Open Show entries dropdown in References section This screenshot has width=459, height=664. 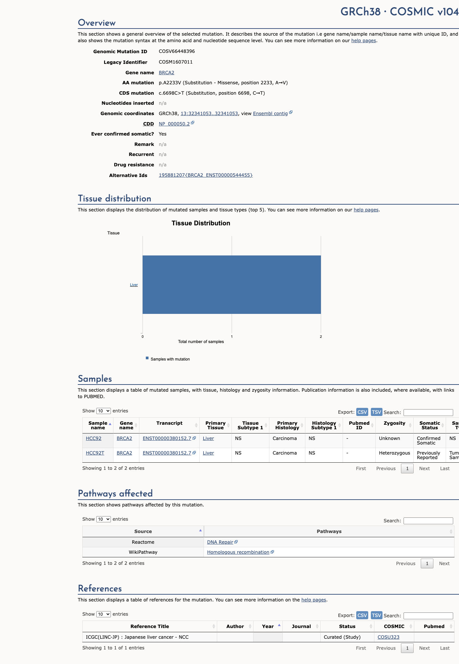(103, 614)
